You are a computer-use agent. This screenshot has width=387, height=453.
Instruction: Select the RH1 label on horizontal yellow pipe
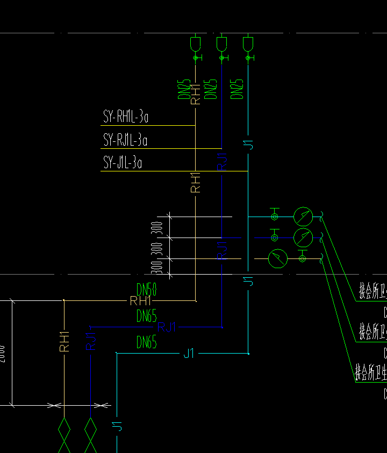point(140,301)
